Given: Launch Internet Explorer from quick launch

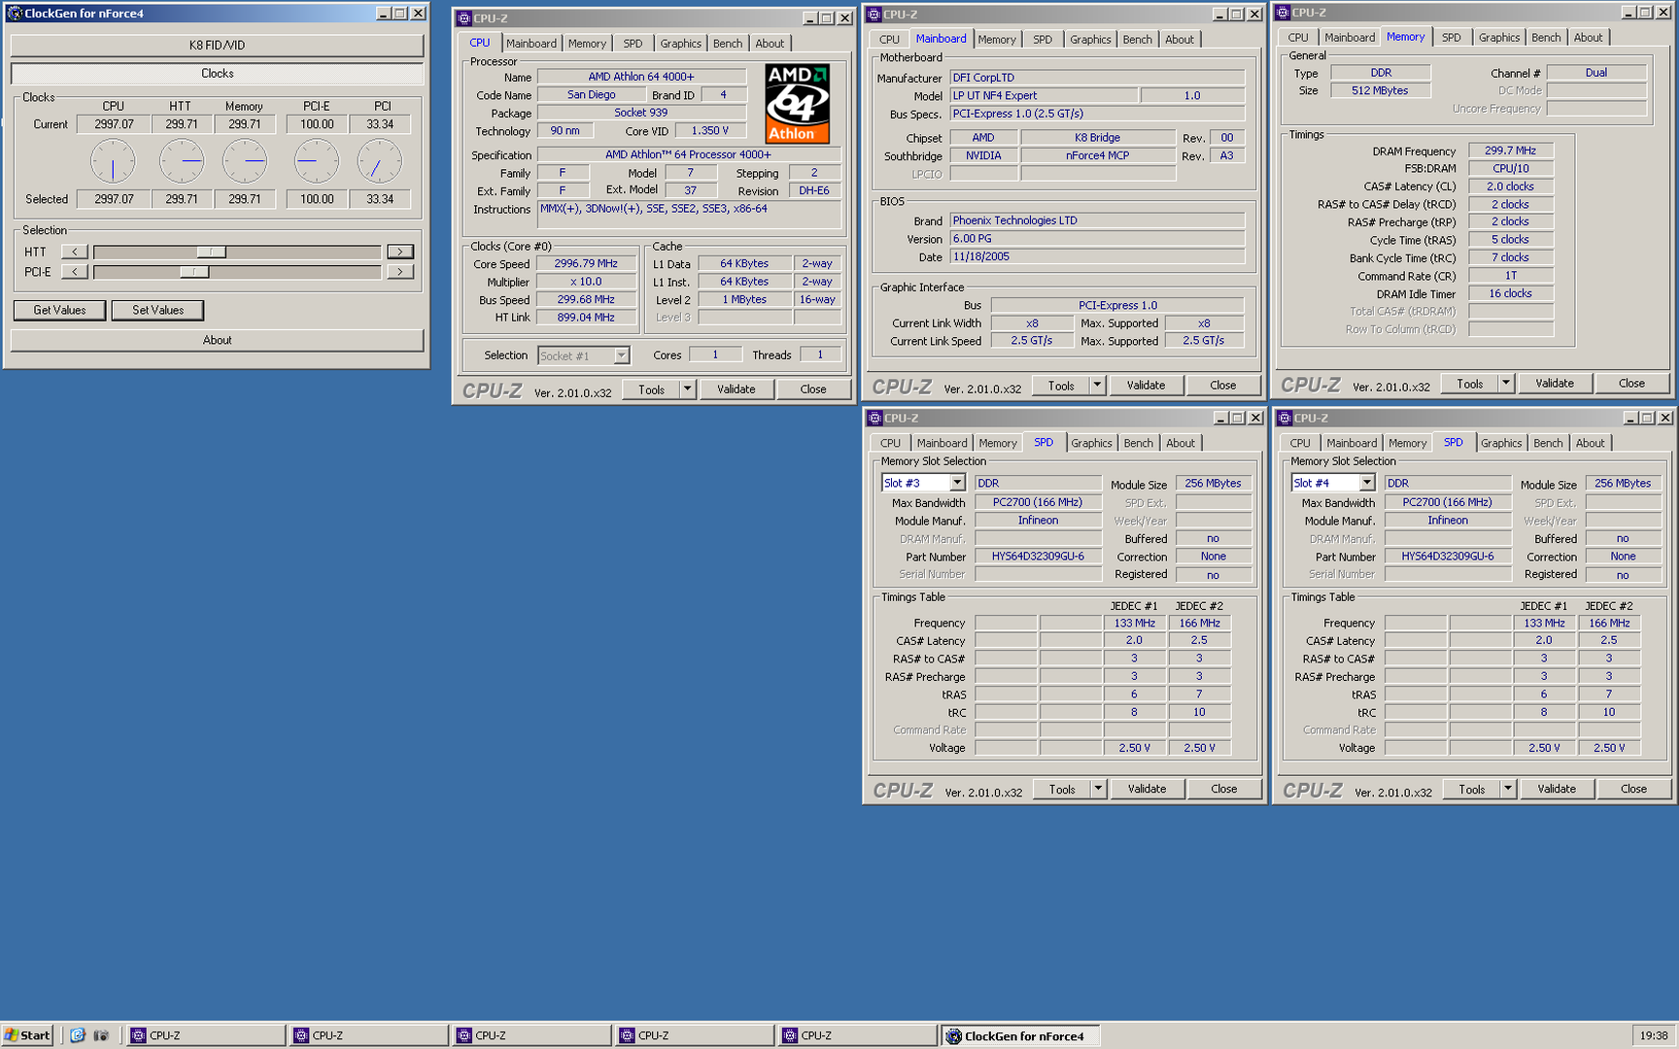Looking at the screenshot, I should click(x=78, y=1035).
